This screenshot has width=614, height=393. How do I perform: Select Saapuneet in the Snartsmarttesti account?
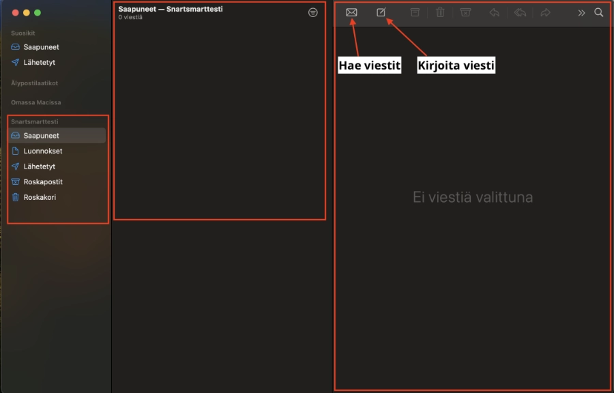(57, 136)
